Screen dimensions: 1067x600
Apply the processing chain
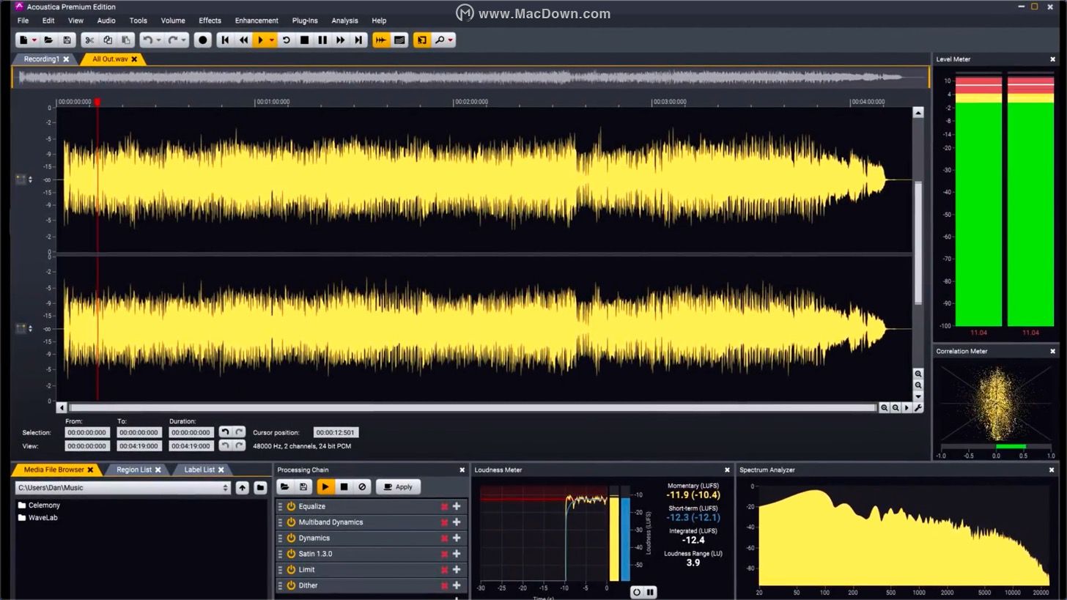[x=399, y=486]
